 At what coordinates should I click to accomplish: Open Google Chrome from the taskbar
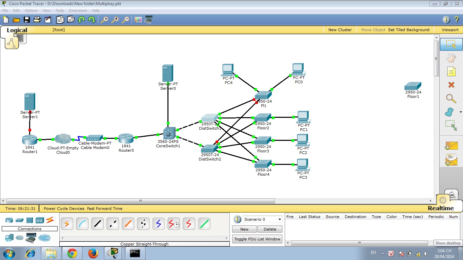coord(72,253)
